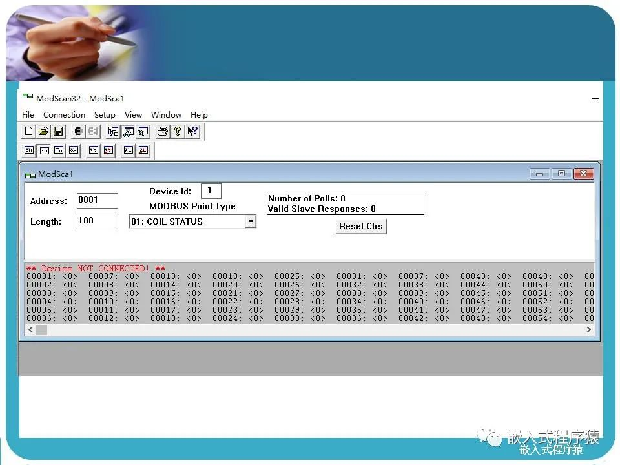Screen dimensions: 620x465
Task: Click the ModScan32 title bar app icon
Action: click(x=28, y=96)
